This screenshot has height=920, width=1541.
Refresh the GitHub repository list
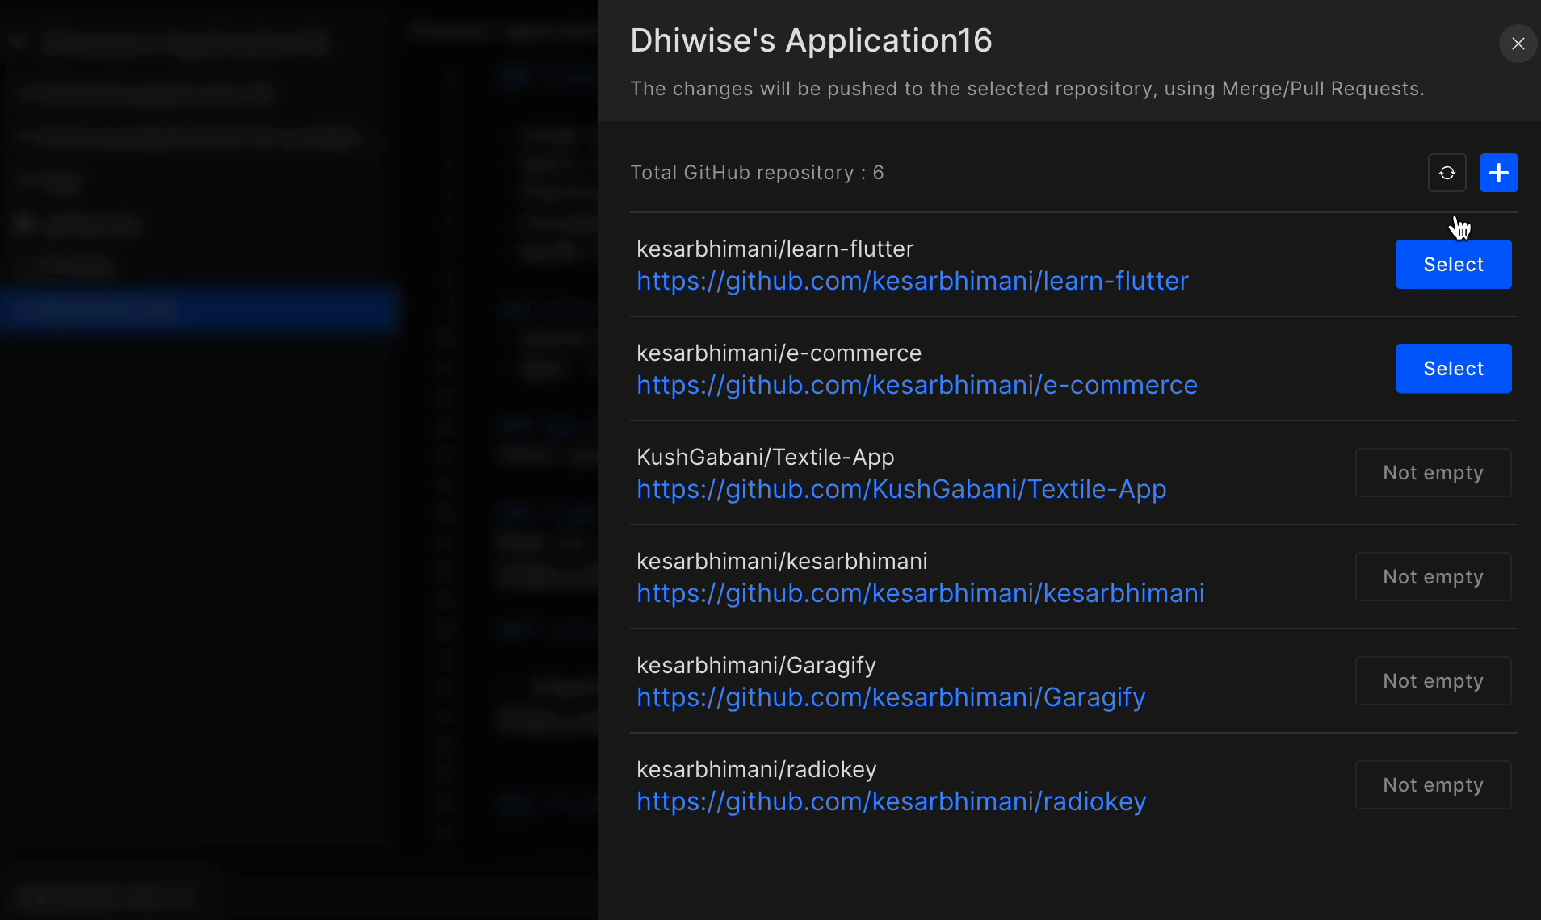[x=1447, y=173]
